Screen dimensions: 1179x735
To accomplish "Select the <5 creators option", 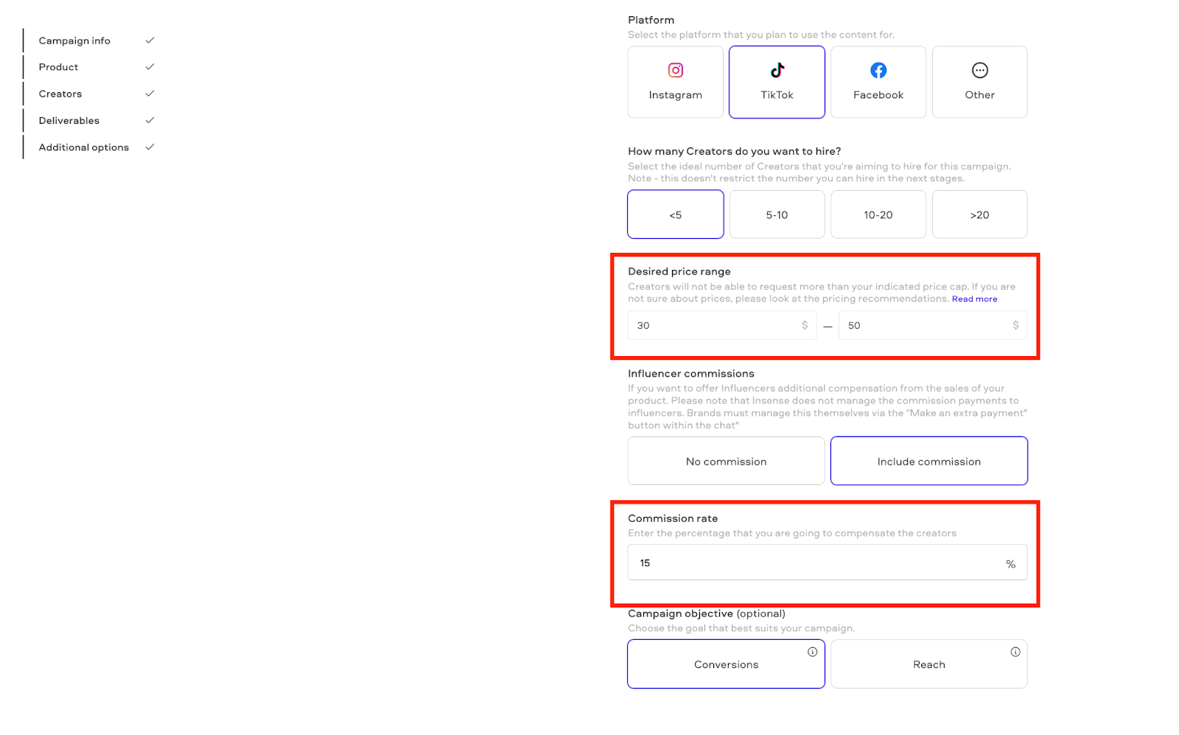I will click(x=675, y=215).
